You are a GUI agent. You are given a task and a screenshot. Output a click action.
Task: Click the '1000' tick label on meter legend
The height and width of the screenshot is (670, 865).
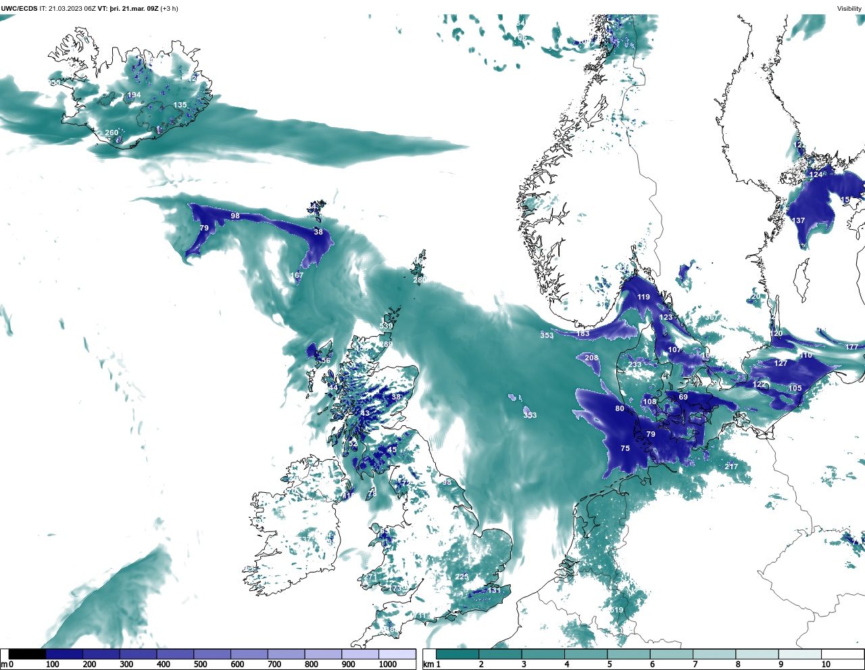388,665
